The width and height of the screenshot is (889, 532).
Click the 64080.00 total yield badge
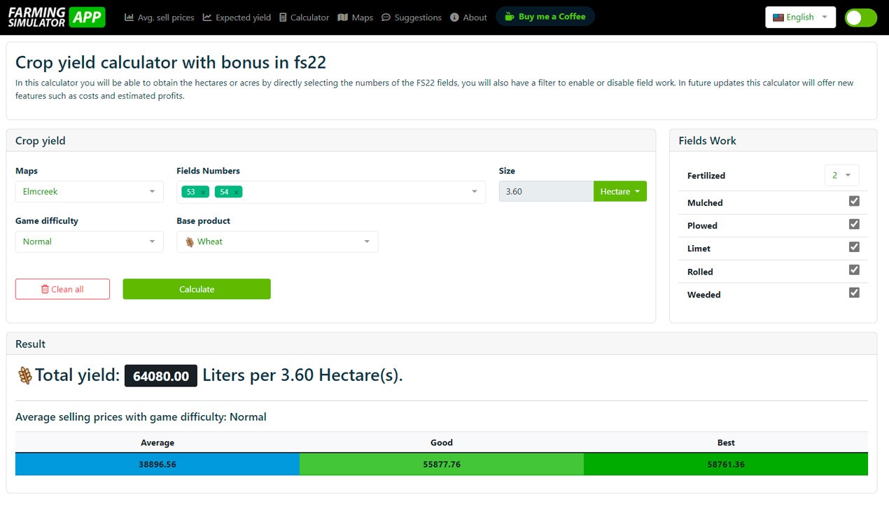pyautogui.click(x=161, y=376)
